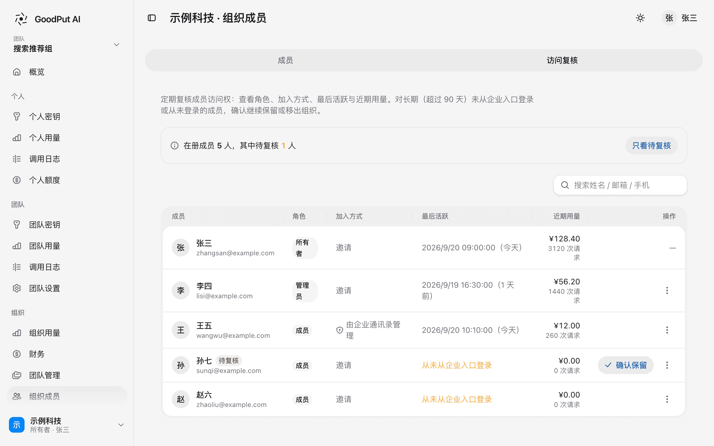This screenshot has width=714, height=446.
Task: Go to 个人用量 page
Action: 67,138
